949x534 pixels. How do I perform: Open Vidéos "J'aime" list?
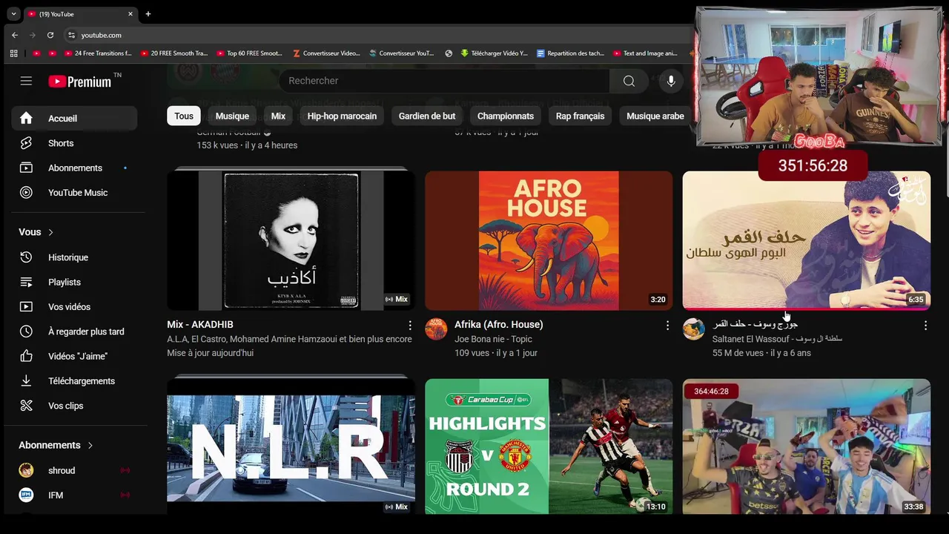(74, 356)
